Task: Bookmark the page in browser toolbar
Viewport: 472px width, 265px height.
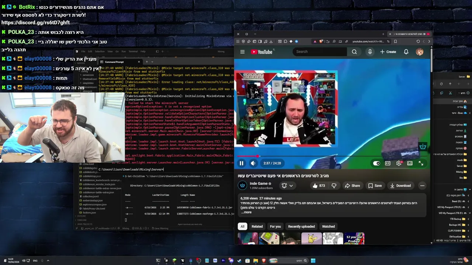Action: 396,41
